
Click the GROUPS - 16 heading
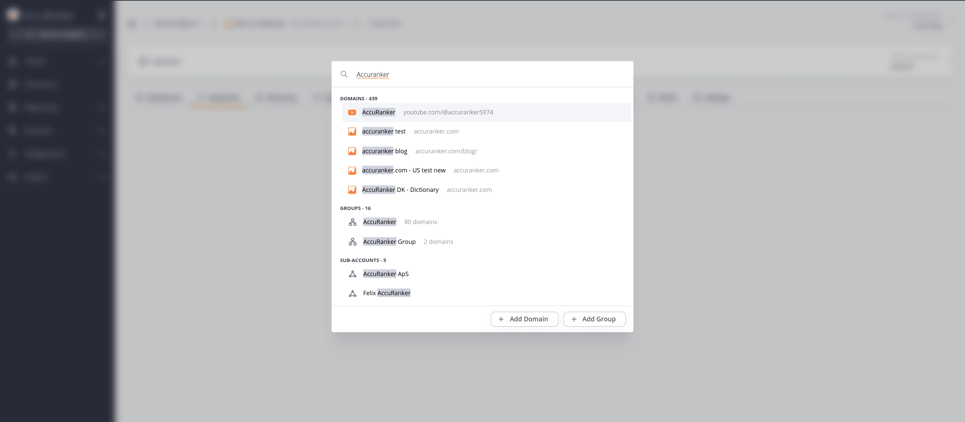[x=355, y=208]
